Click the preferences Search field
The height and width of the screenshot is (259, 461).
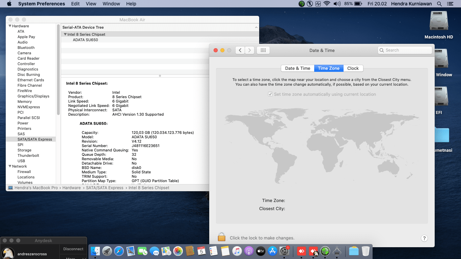pyautogui.click(x=405, y=50)
